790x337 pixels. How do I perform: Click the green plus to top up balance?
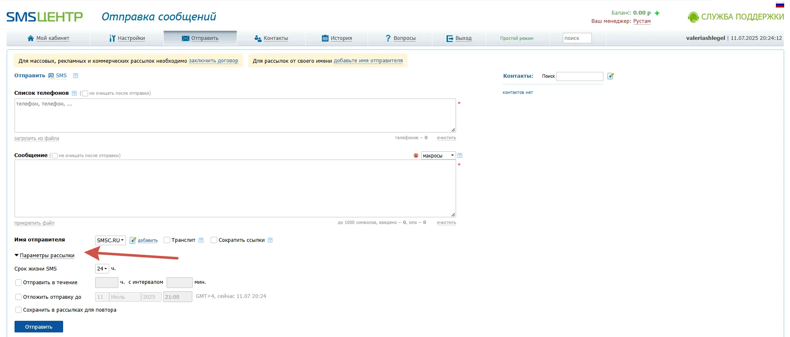pyautogui.click(x=657, y=13)
